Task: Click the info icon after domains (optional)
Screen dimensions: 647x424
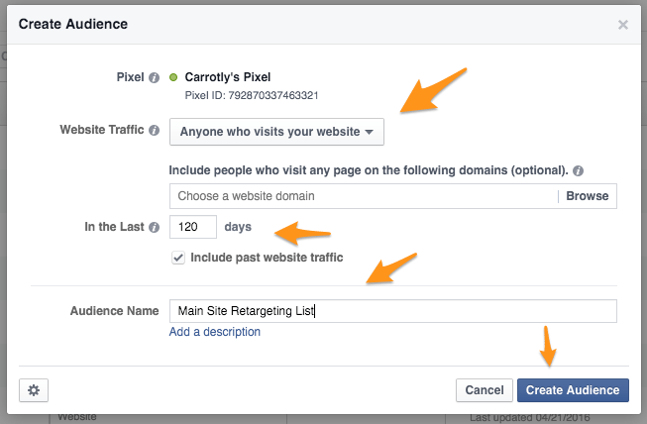Action: tap(578, 170)
